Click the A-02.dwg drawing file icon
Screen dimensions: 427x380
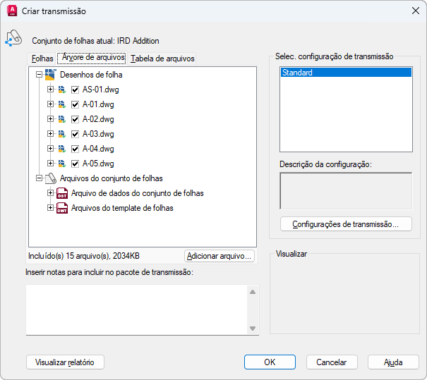[62, 119]
